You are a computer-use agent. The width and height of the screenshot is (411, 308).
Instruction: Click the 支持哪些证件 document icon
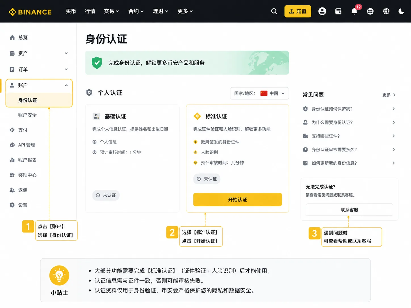pyautogui.click(x=305, y=136)
